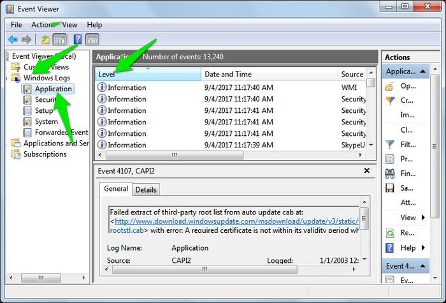This screenshot has width=446, height=303.
Task: Click the Setup log icon in the tree
Action: tap(27, 110)
